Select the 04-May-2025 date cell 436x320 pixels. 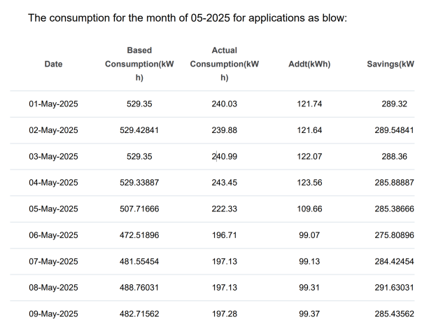click(53, 183)
